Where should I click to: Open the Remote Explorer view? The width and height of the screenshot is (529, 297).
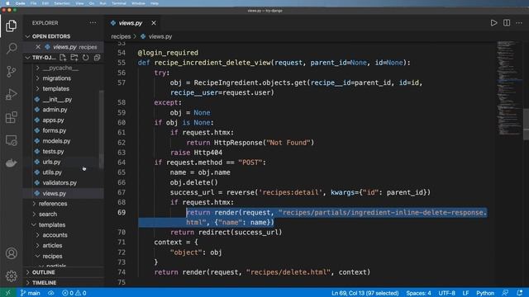point(11,140)
